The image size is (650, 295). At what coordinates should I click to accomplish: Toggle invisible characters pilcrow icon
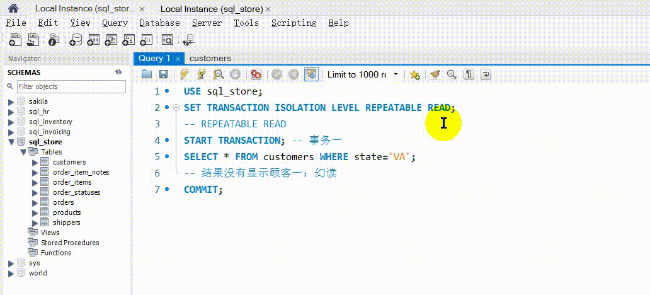point(469,74)
